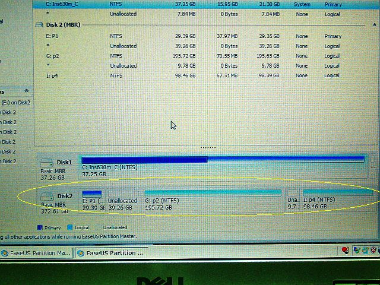380x285 pixels.
Task: Click I: p4 partition block on Disk2 map
Action: [x=337, y=199]
